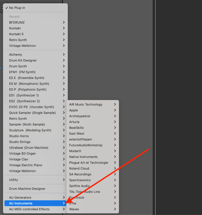Screen dimensions: 202x215
Task: Choose ES P (Polyphonic Synth)
Action: coord(35,89)
